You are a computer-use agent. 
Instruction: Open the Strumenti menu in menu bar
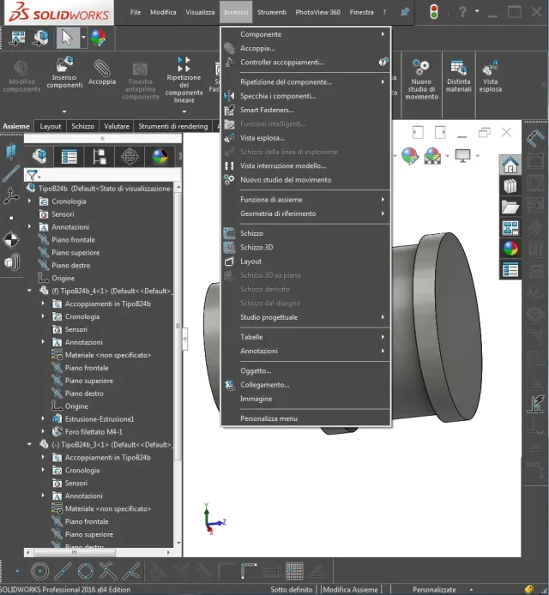click(x=271, y=13)
